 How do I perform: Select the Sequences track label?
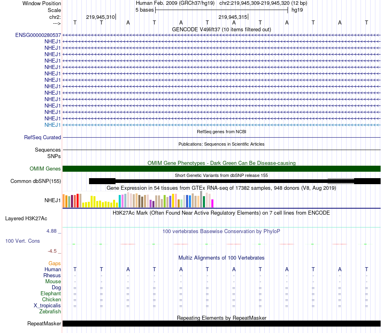[48, 150]
